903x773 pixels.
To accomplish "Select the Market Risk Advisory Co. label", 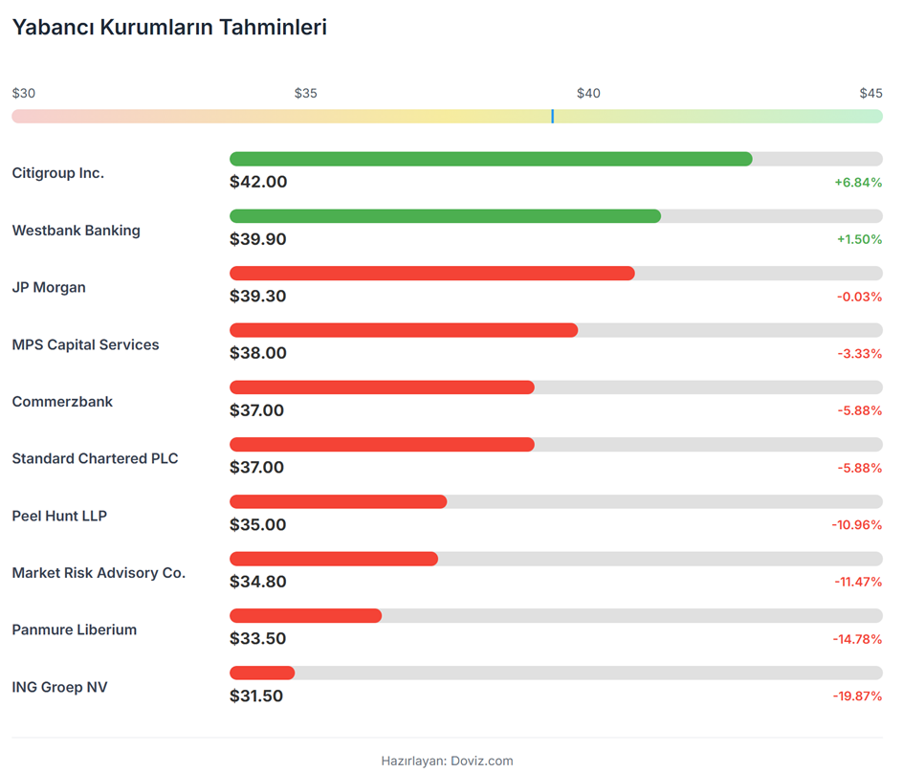I will tap(99, 573).
